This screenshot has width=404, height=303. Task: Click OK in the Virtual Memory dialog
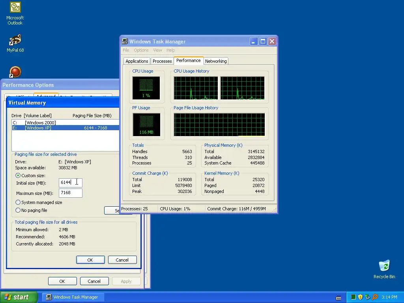click(x=90, y=260)
